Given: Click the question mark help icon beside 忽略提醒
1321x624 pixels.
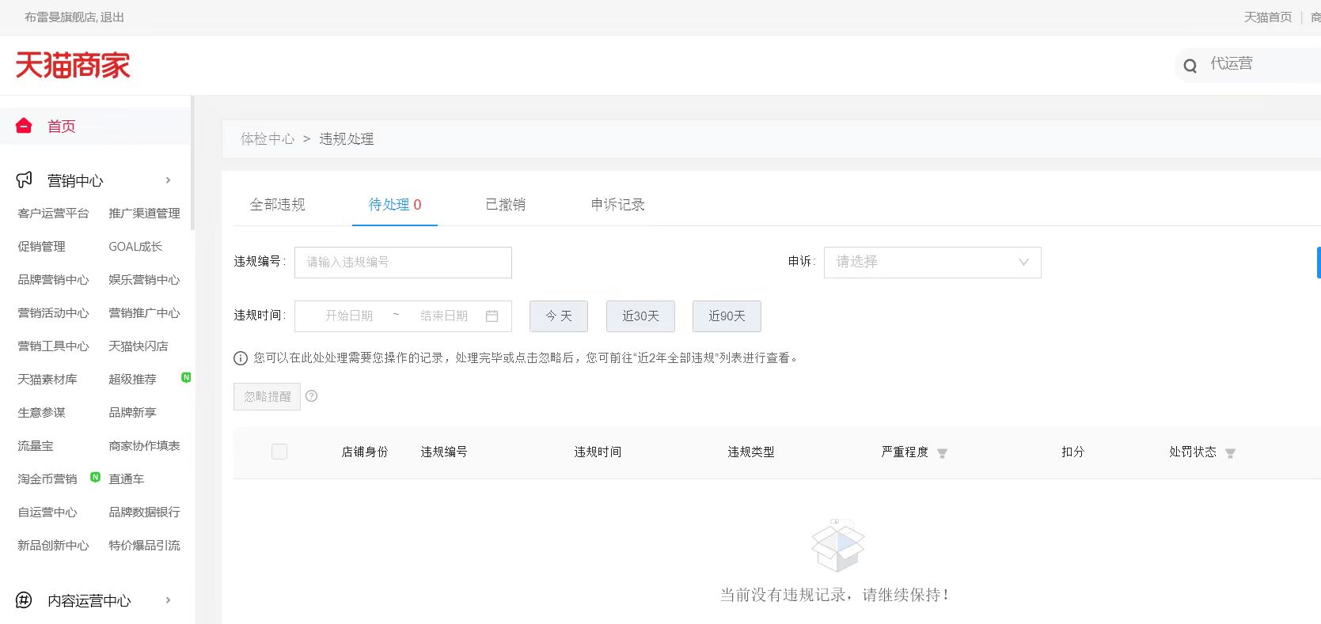Looking at the screenshot, I should (x=312, y=396).
